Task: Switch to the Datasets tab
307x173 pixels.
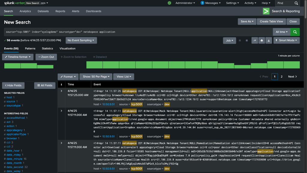Action: click(x=43, y=11)
